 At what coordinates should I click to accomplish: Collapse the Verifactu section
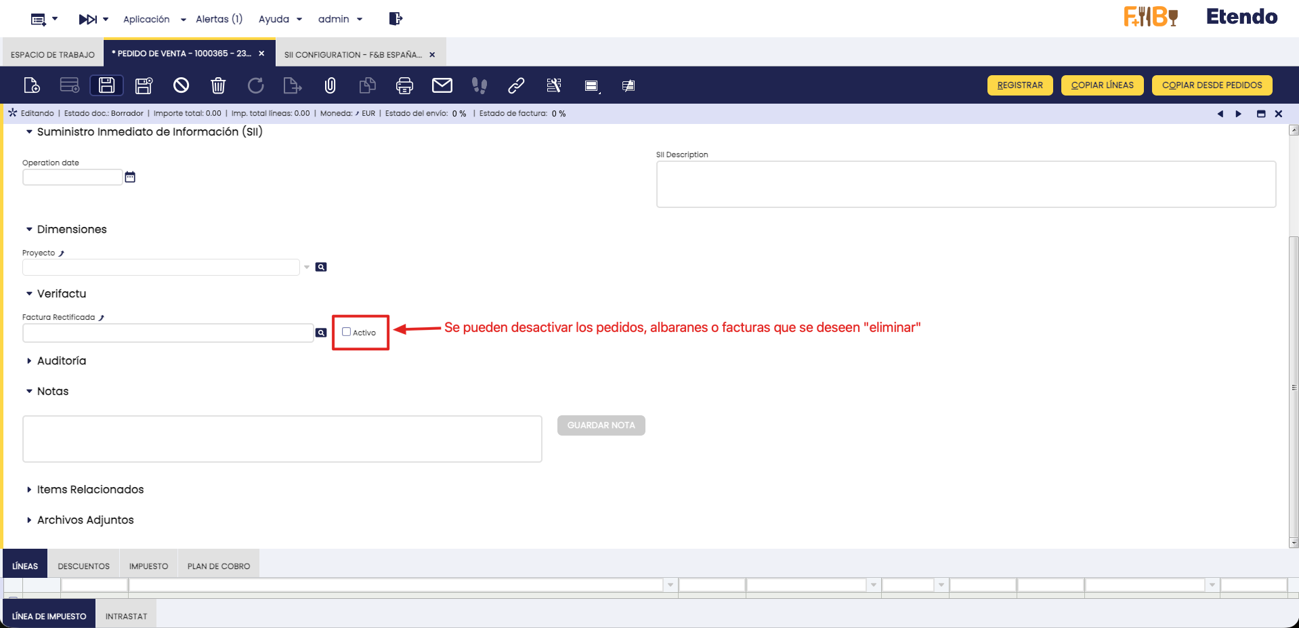click(61, 294)
